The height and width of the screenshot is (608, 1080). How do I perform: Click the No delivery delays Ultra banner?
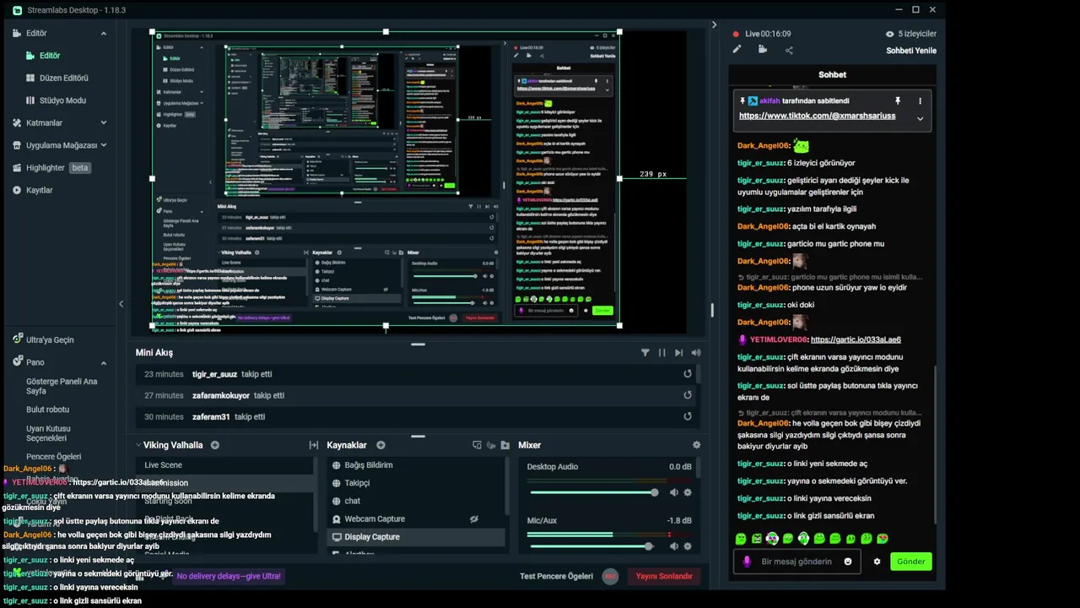click(228, 576)
